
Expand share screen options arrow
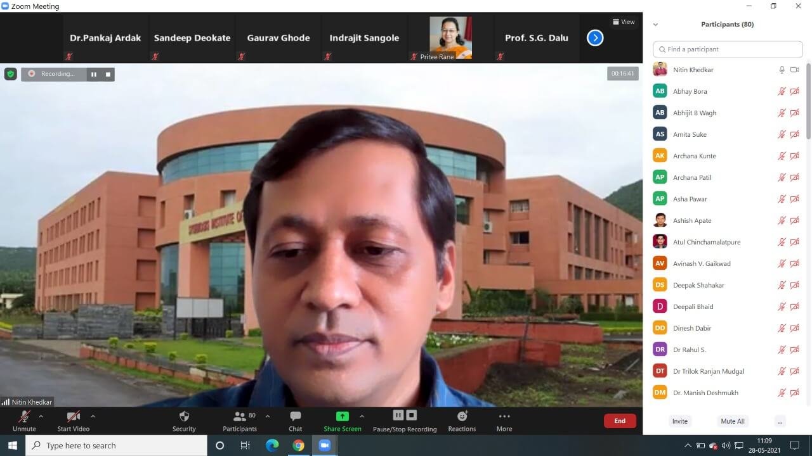pos(362,416)
